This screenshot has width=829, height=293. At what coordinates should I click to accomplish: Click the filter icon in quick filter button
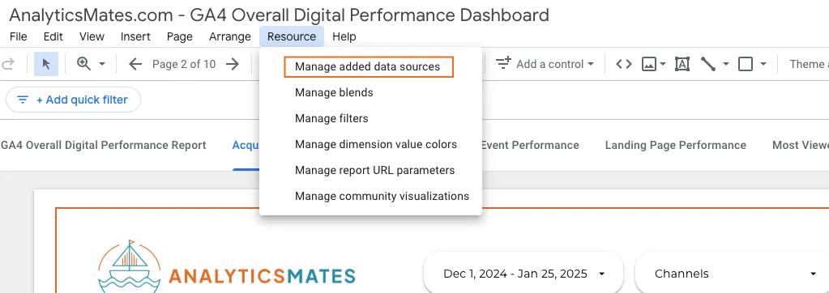point(23,100)
